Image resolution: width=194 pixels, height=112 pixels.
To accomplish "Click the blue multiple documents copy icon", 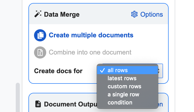I will click(40, 35).
